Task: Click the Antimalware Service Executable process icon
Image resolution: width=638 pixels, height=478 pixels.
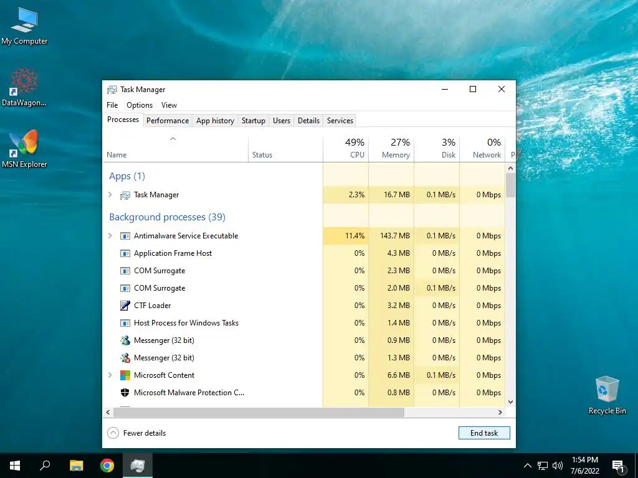Action: click(125, 236)
